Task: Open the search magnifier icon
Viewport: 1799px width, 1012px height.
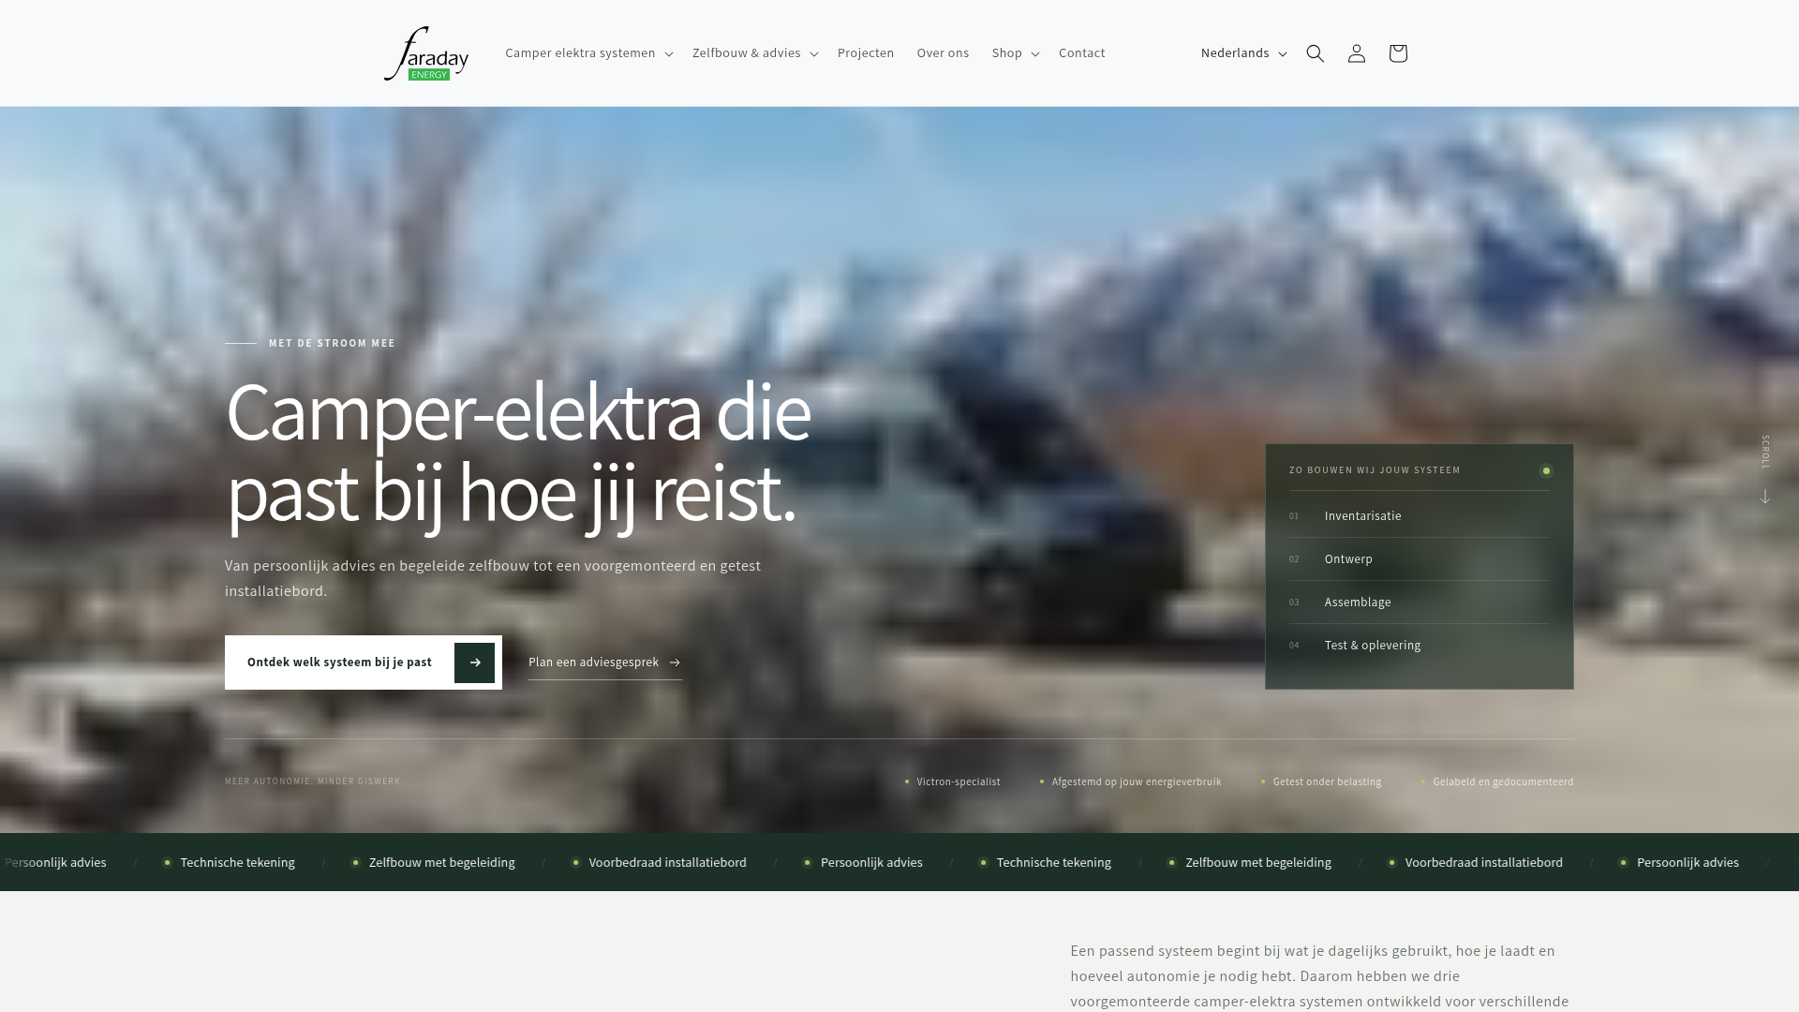Action: click(1316, 53)
